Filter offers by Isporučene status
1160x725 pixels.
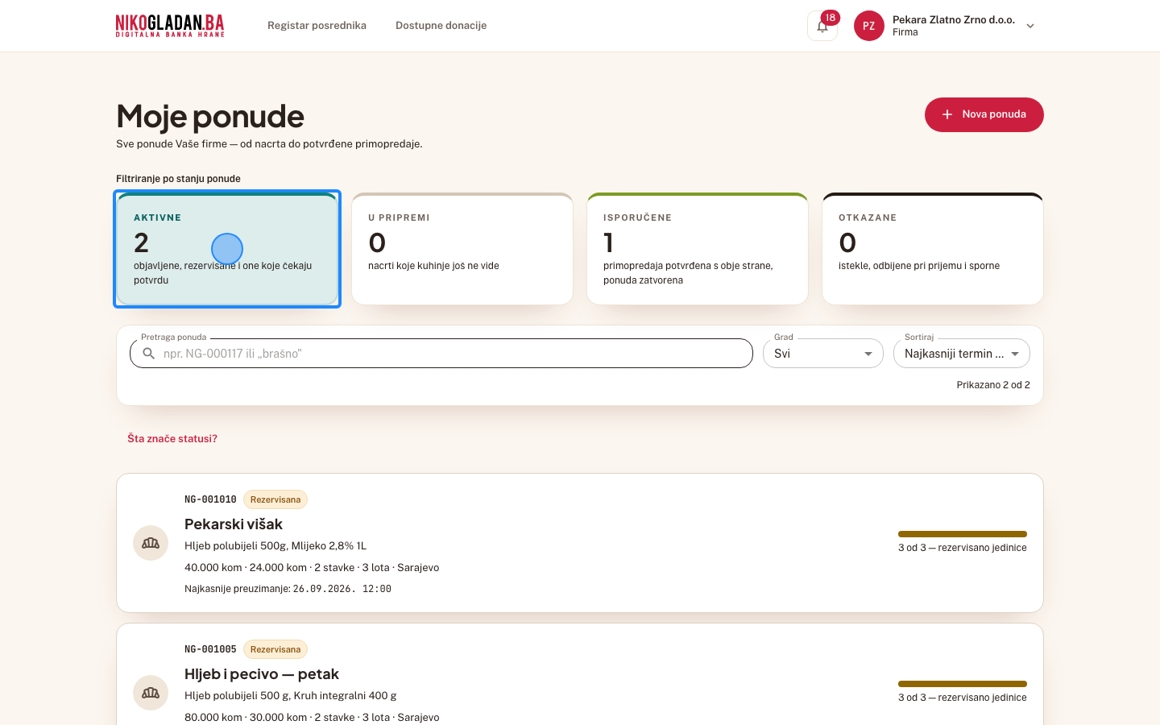(x=698, y=249)
